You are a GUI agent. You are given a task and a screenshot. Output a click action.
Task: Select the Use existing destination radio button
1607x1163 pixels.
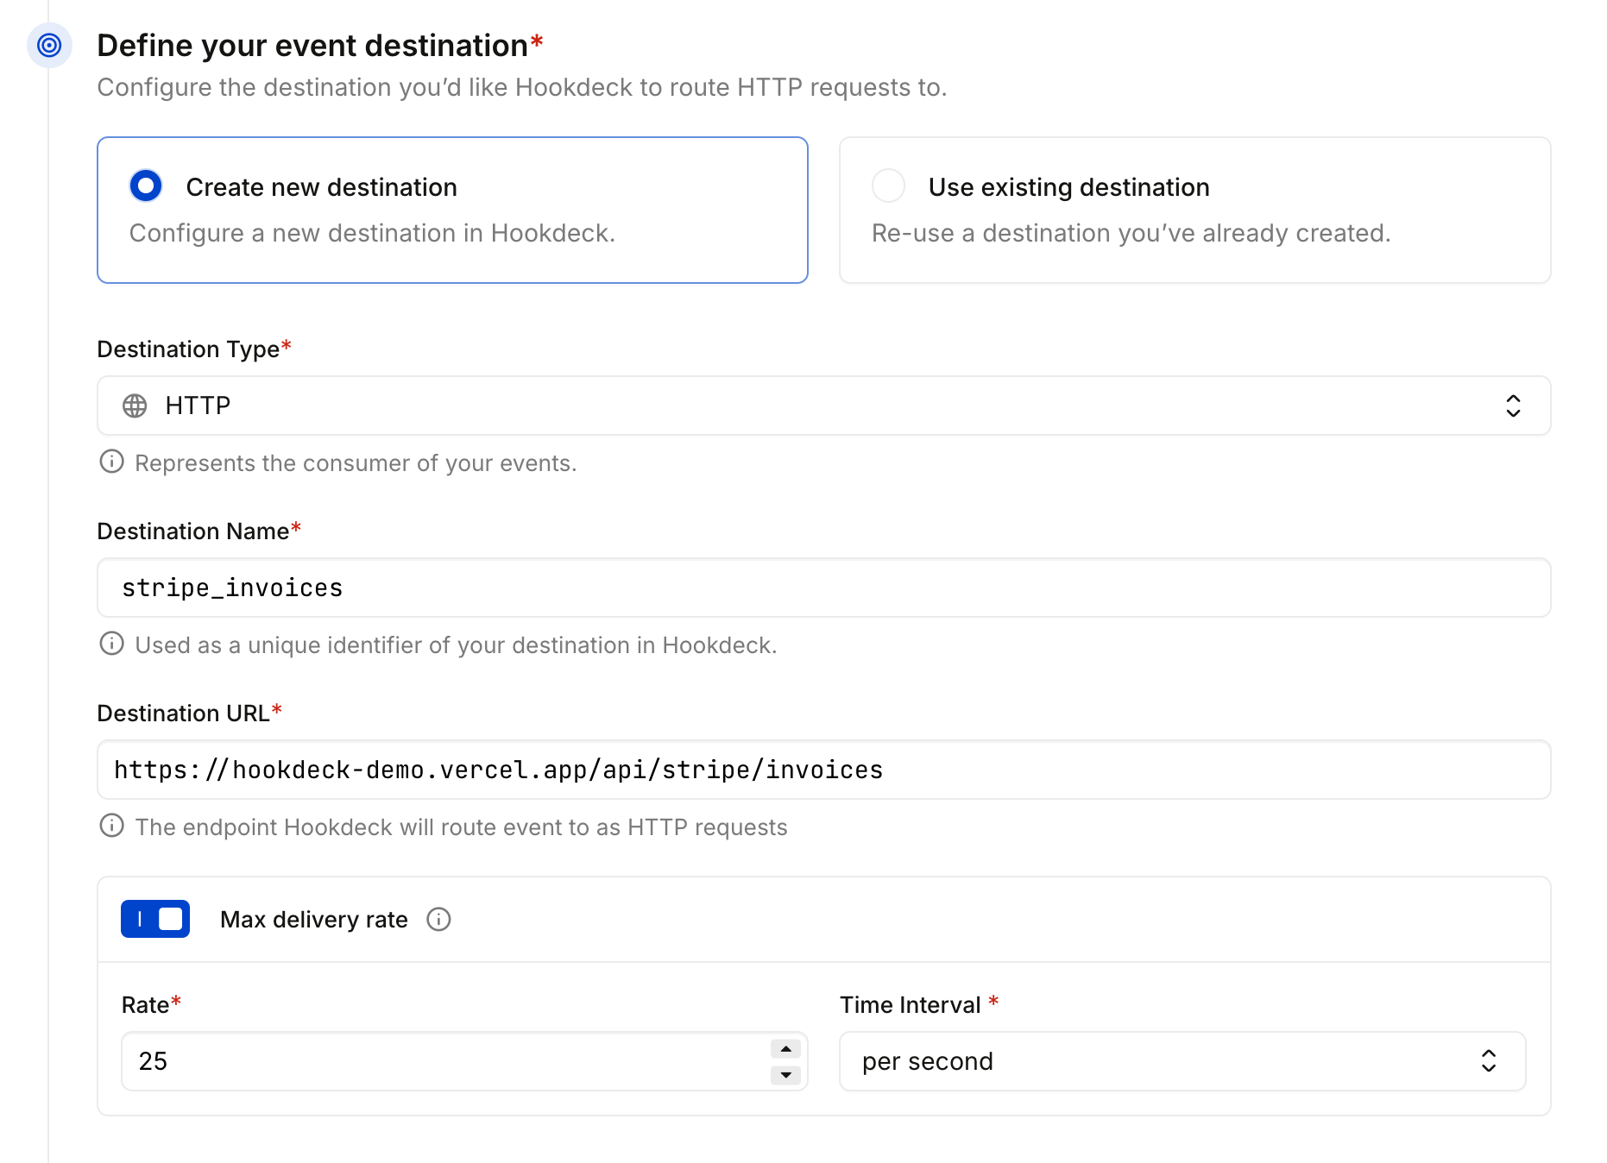point(888,186)
